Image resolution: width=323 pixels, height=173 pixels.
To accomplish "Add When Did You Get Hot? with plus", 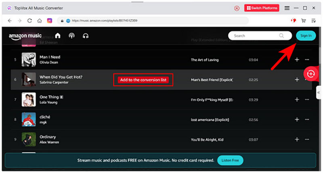I will pos(297,80).
